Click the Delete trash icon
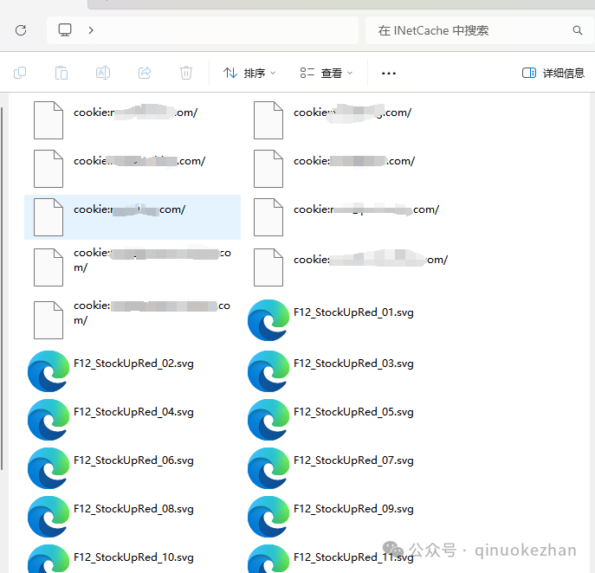Screen dimensions: 595x573 (x=186, y=73)
